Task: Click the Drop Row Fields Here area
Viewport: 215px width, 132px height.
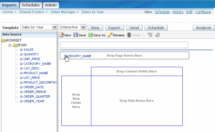Action: click(76, 101)
